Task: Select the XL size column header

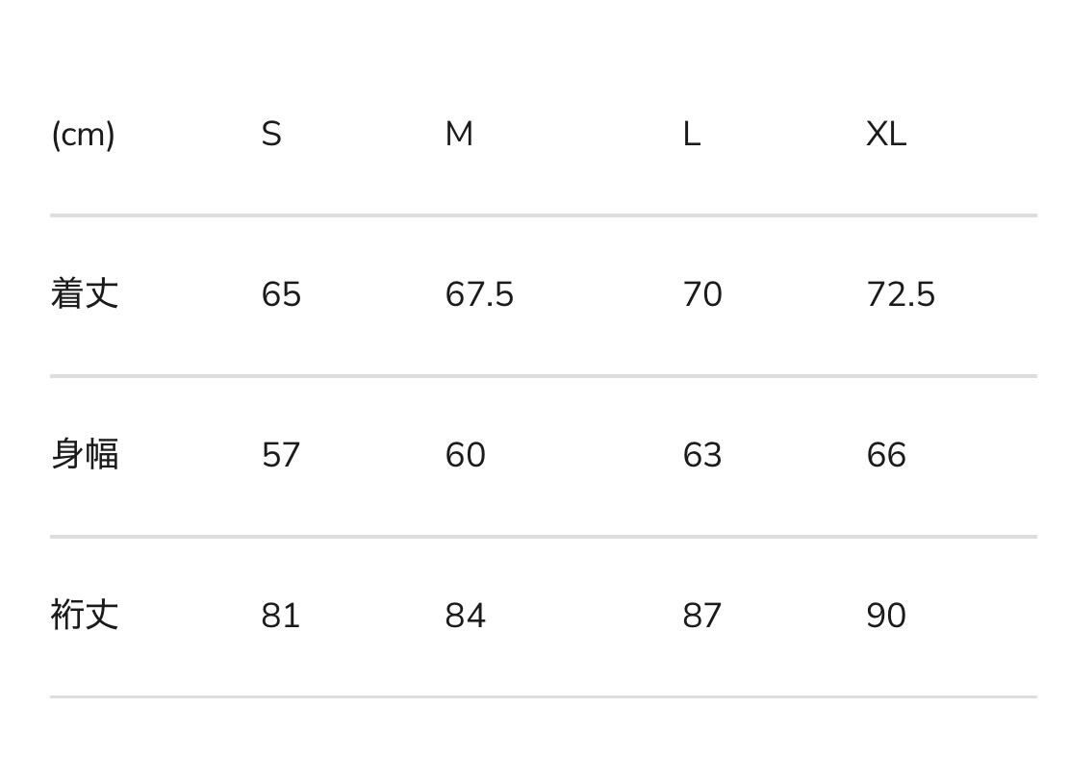Action: (x=886, y=135)
